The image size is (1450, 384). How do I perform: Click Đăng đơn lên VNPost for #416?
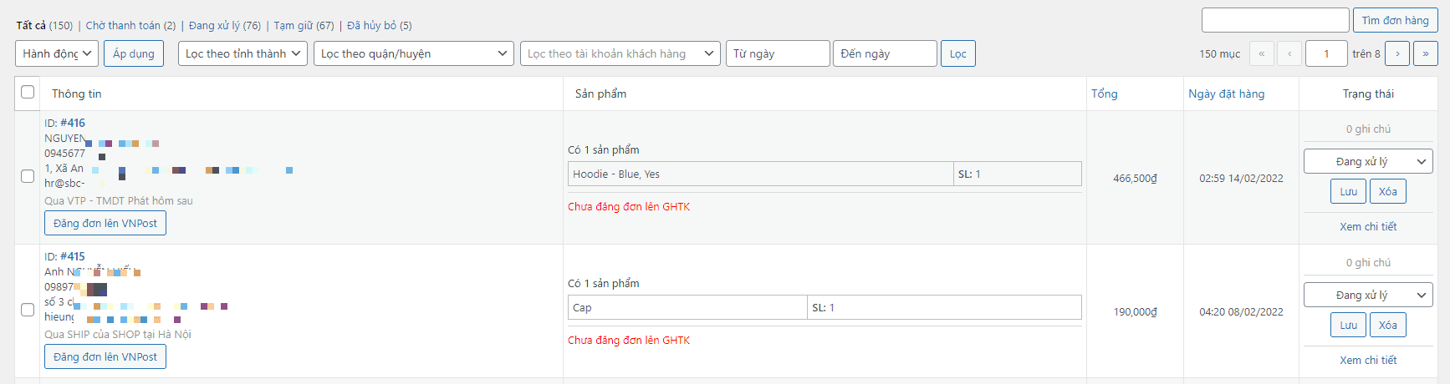click(x=105, y=223)
